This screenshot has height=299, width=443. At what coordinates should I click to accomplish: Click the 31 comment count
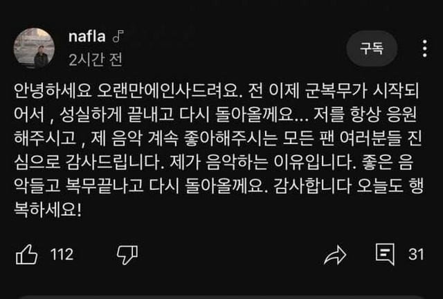(416, 254)
